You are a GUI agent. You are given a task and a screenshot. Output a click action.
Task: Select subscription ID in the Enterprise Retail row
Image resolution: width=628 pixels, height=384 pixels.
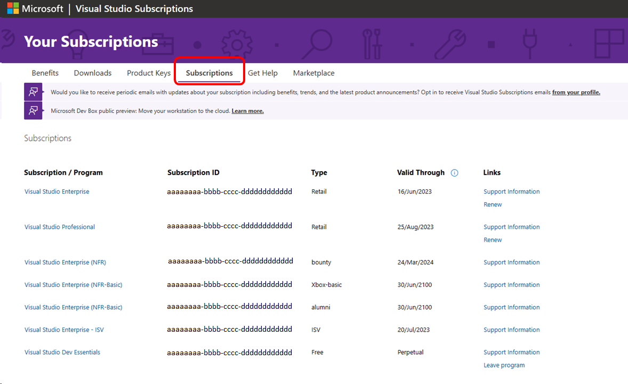coord(229,191)
